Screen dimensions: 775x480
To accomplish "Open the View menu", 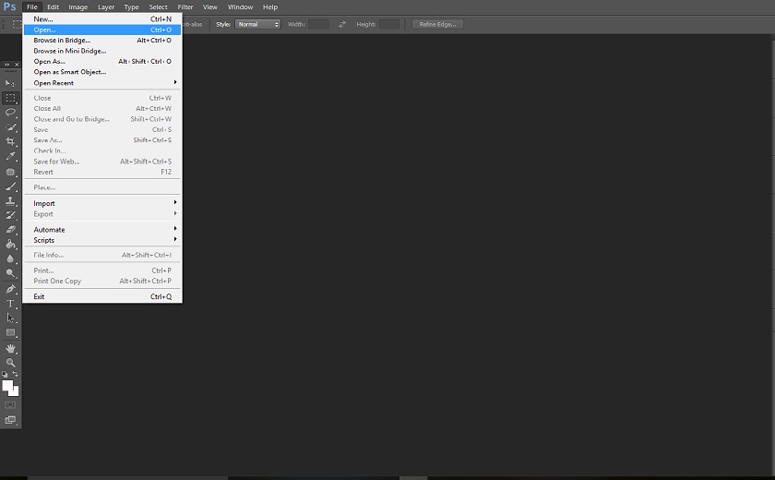I will click(210, 6).
